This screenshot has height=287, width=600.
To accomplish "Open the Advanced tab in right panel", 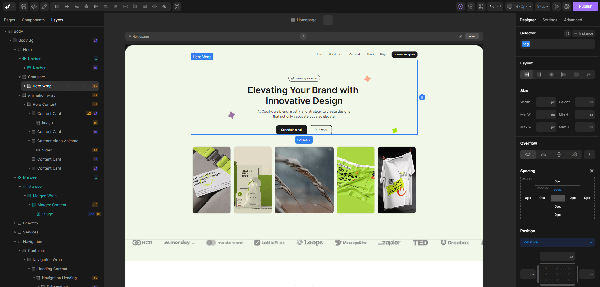I will click(x=573, y=20).
